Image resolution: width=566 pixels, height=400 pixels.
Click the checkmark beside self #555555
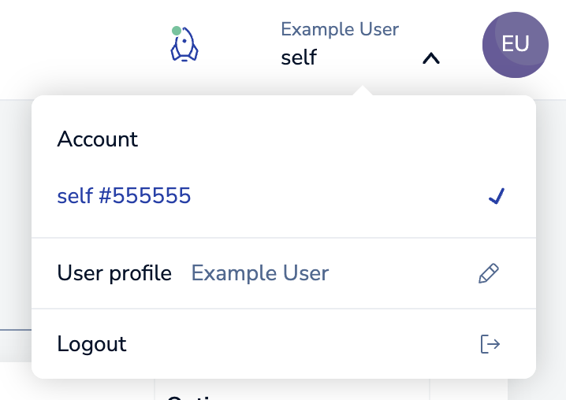point(496,197)
